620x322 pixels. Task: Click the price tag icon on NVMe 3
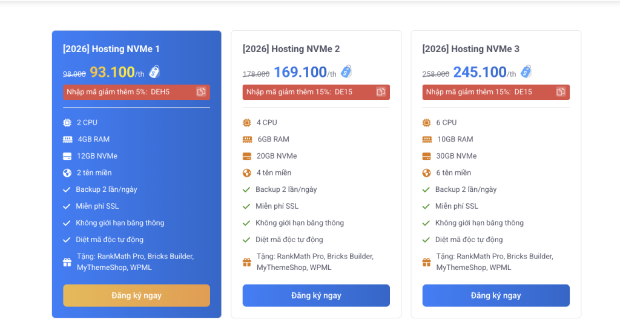[x=526, y=71]
